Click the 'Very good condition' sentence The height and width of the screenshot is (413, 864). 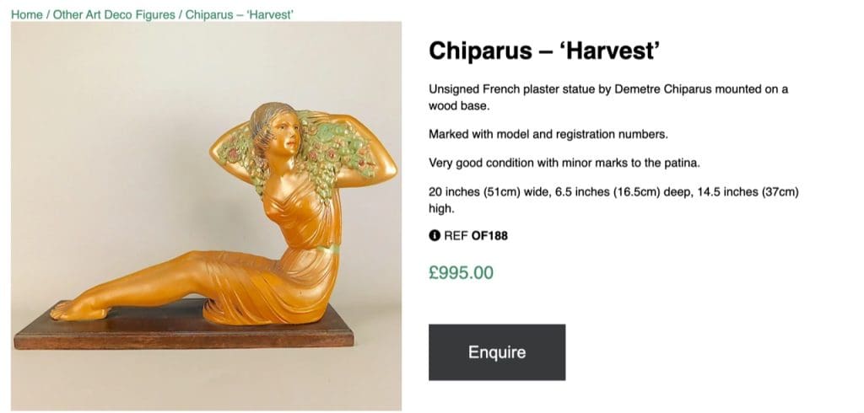564,163
